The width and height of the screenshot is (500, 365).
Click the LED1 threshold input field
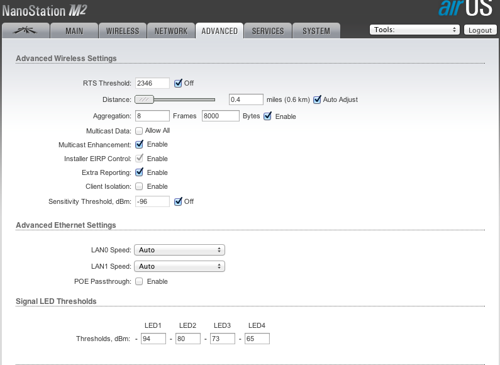point(153,339)
